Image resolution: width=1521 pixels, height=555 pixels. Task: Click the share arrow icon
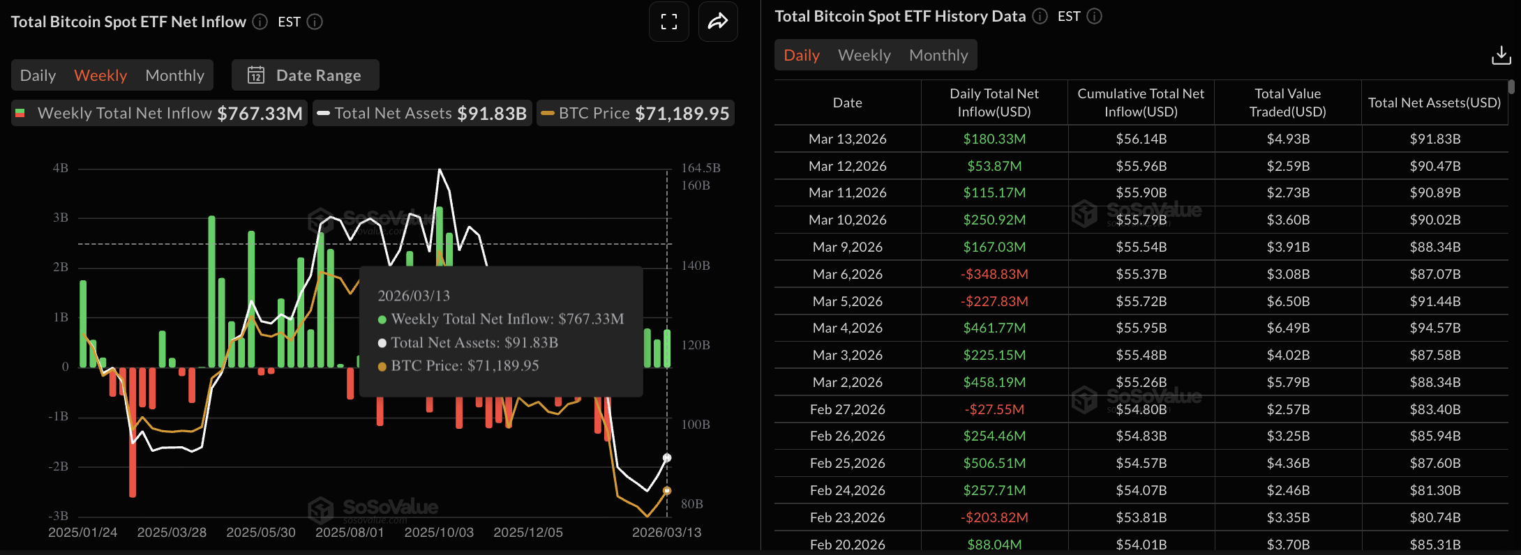(x=717, y=22)
